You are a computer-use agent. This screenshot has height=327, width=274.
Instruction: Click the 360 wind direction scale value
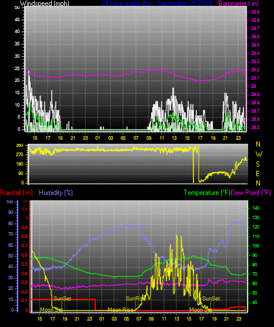pos(19,146)
